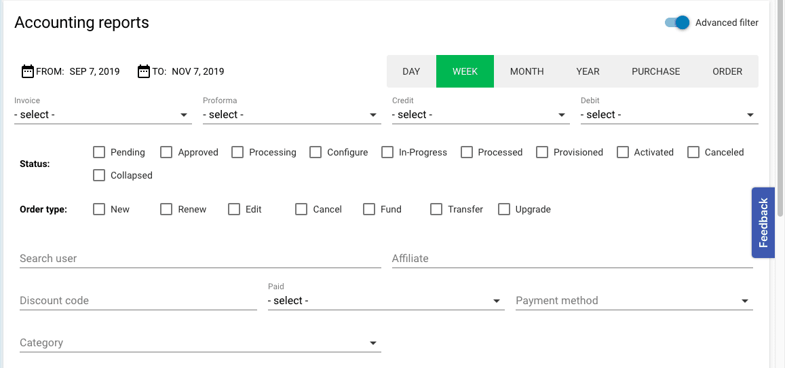This screenshot has width=785, height=368.
Task: Tick the Renew order type checkbox
Action: pyautogui.click(x=166, y=209)
